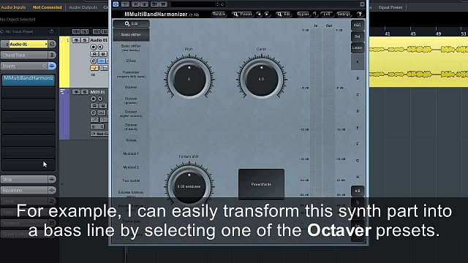Click the Random button
The image size is (468, 263).
tap(219, 14)
